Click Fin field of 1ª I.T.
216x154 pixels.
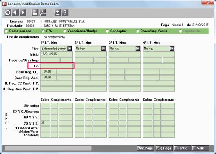(x=57, y=66)
